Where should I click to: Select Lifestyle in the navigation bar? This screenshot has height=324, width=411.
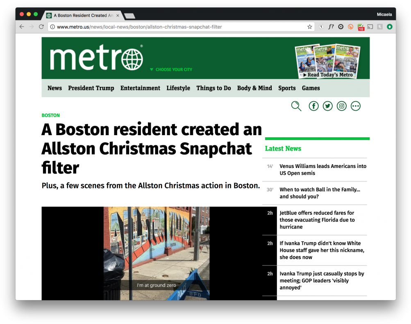[x=178, y=88]
